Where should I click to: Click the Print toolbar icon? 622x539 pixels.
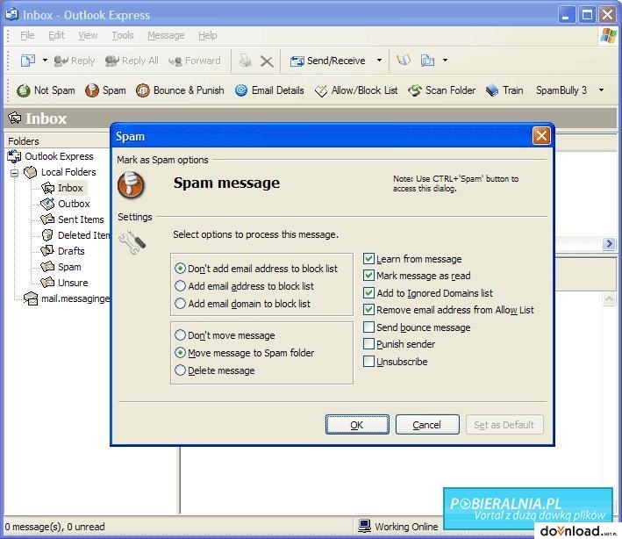point(245,61)
